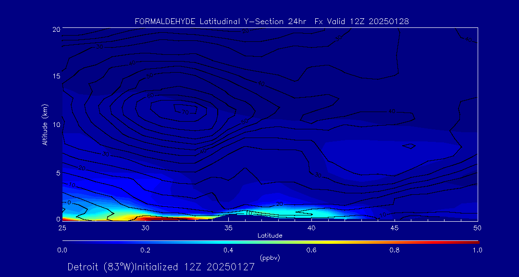This screenshot has width=519, height=277.
Task: Click the 0.6 color scale label
Action: (311, 250)
